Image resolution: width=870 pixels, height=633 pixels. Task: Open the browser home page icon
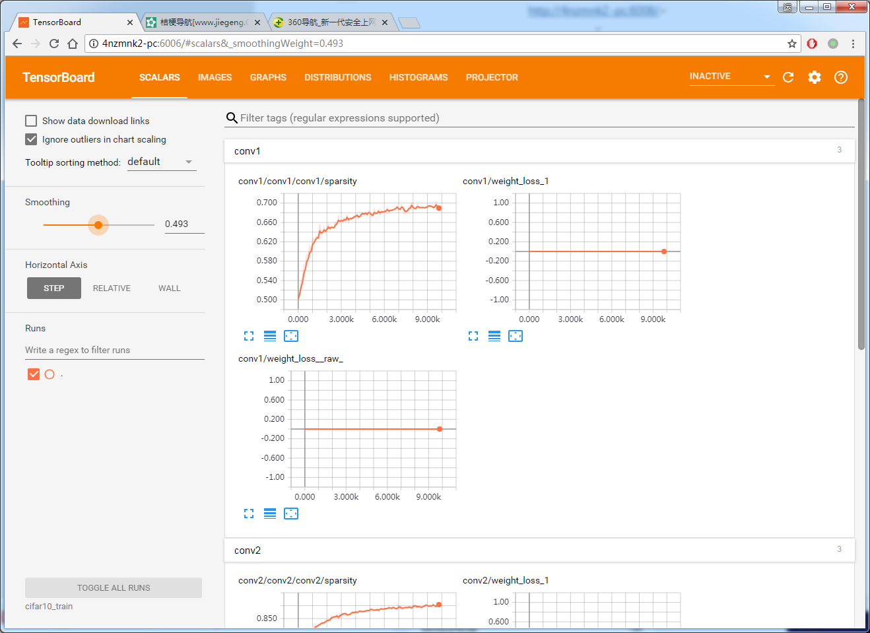tap(73, 44)
